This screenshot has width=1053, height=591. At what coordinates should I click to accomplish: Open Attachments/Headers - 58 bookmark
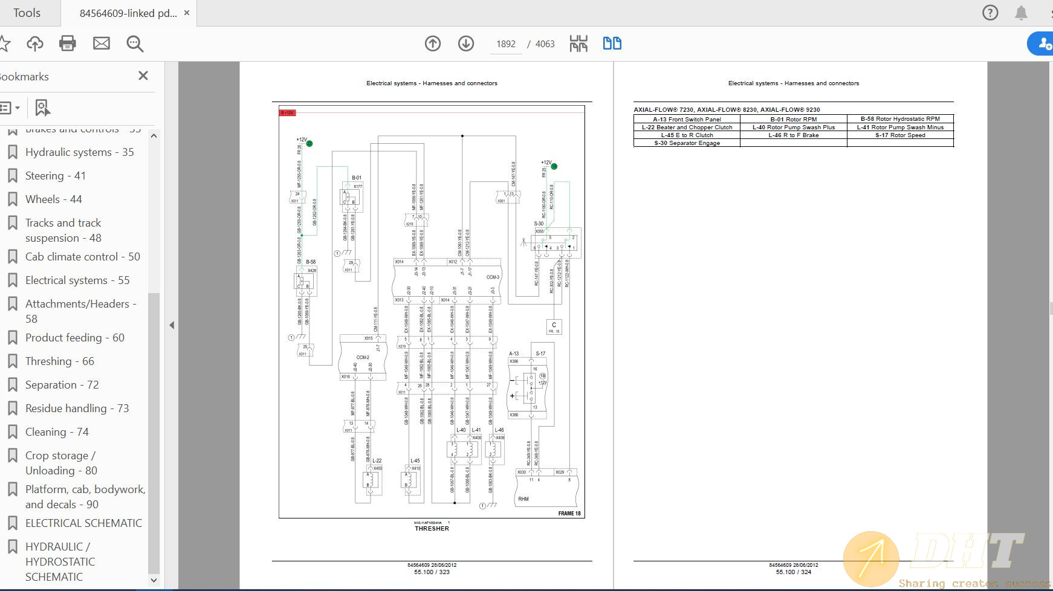80,311
